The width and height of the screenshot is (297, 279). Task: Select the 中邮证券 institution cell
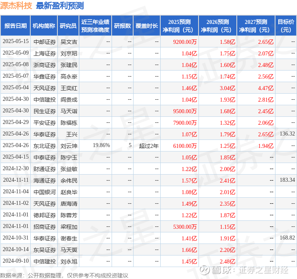click(x=45, y=42)
